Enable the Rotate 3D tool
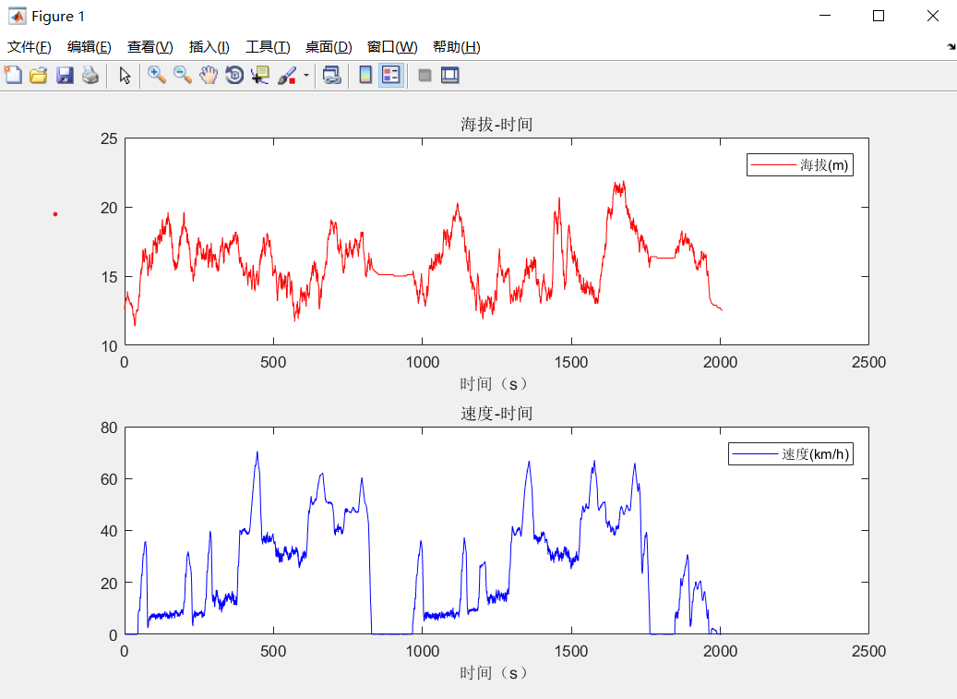 [x=234, y=75]
